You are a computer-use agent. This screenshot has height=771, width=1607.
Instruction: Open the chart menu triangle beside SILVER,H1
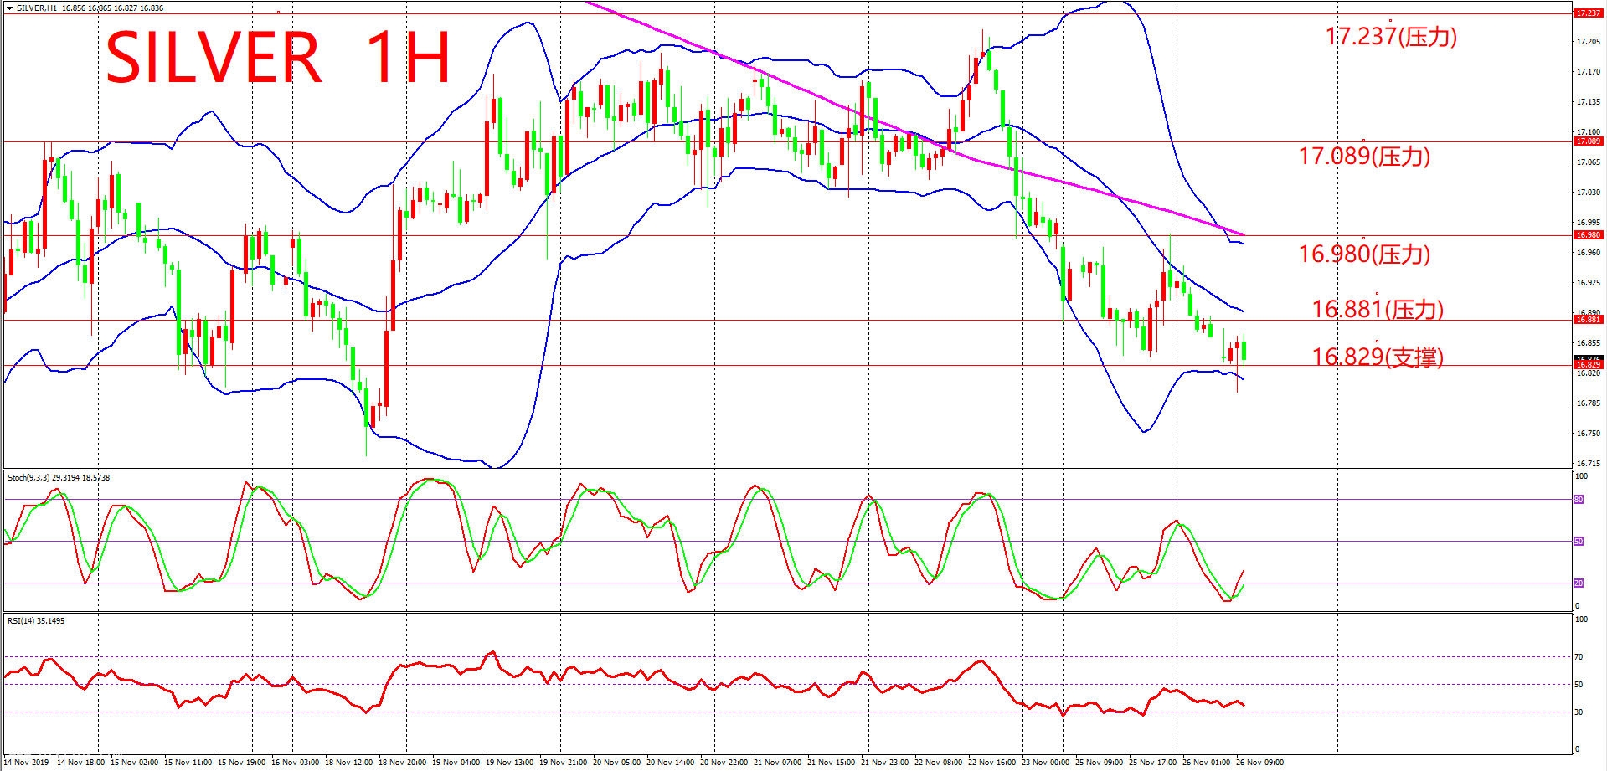click(x=9, y=8)
